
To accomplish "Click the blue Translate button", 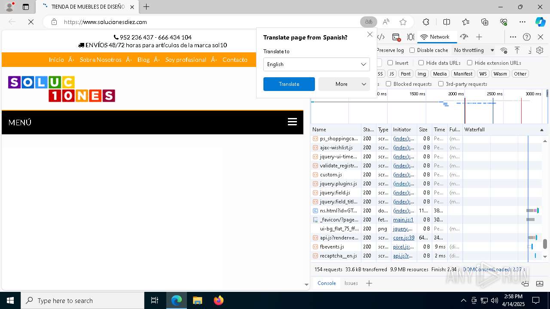I will tap(289, 84).
